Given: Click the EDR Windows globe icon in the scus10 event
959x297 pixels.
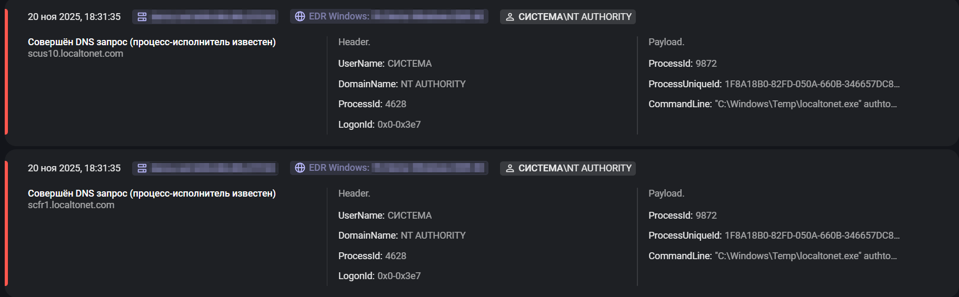Looking at the screenshot, I should [300, 16].
